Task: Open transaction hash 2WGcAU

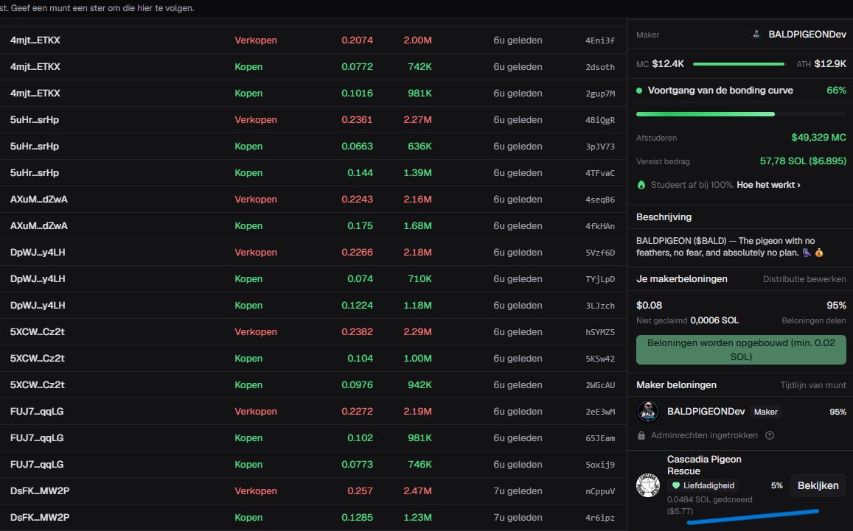Action: point(600,385)
